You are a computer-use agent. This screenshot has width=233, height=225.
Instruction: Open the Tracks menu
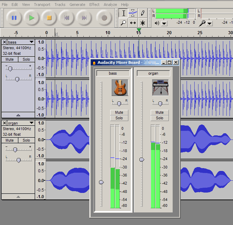pos(60,5)
